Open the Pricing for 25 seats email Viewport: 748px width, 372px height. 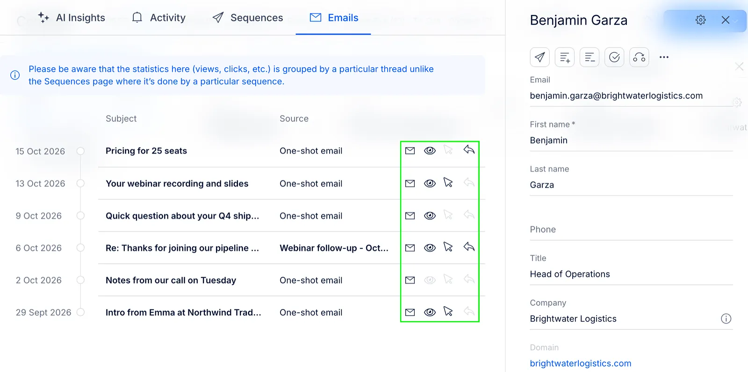(x=146, y=151)
